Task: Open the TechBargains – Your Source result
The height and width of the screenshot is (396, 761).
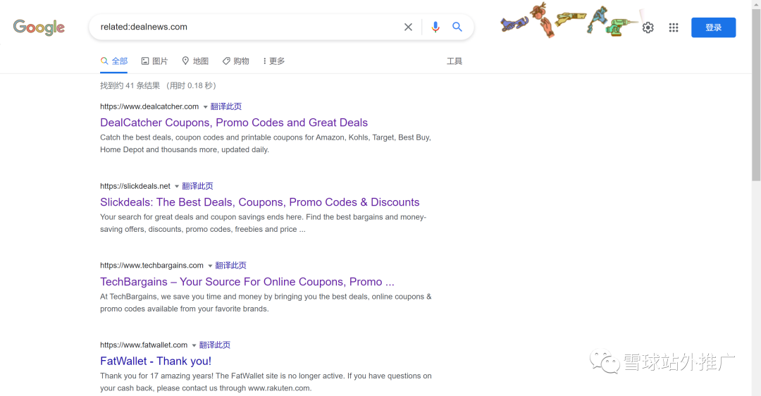Action: point(247,282)
